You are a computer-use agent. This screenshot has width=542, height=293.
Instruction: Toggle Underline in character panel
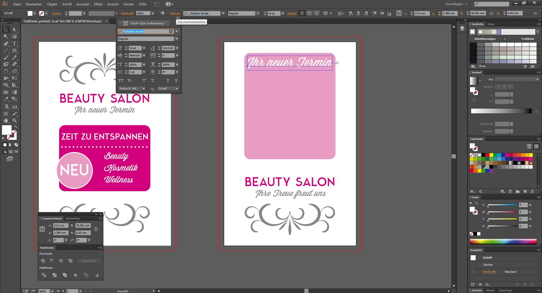coord(168,81)
